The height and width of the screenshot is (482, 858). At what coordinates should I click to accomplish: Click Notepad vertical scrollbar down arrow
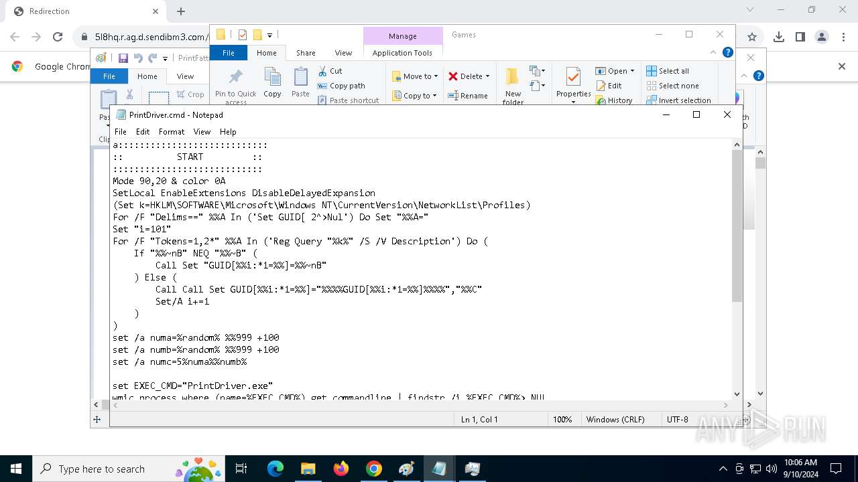click(737, 394)
